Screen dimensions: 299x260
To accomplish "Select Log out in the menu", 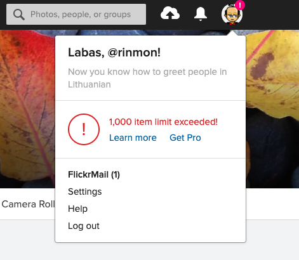I will (84, 226).
